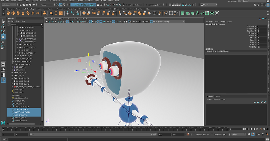Open the 25 fps frame rate dropdown
270x141 pixels.
pos(238,134)
